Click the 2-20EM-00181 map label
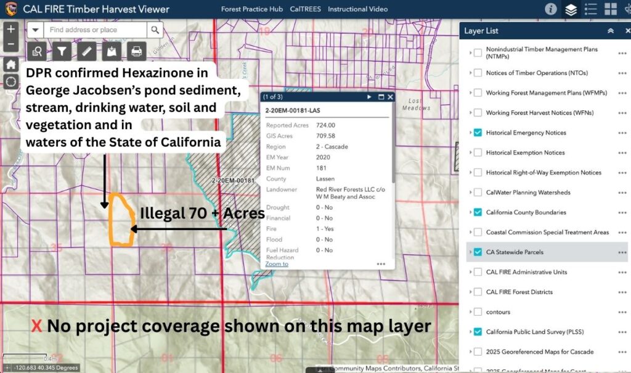Image resolution: width=631 pixels, height=373 pixels. tap(234, 180)
